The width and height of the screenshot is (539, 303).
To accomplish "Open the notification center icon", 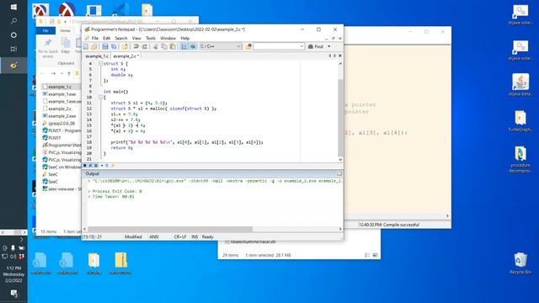I will click(13, 293).
